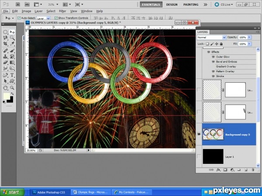Select the Move tool in the toolbox

pyautogui.click(x=12, y=32)
